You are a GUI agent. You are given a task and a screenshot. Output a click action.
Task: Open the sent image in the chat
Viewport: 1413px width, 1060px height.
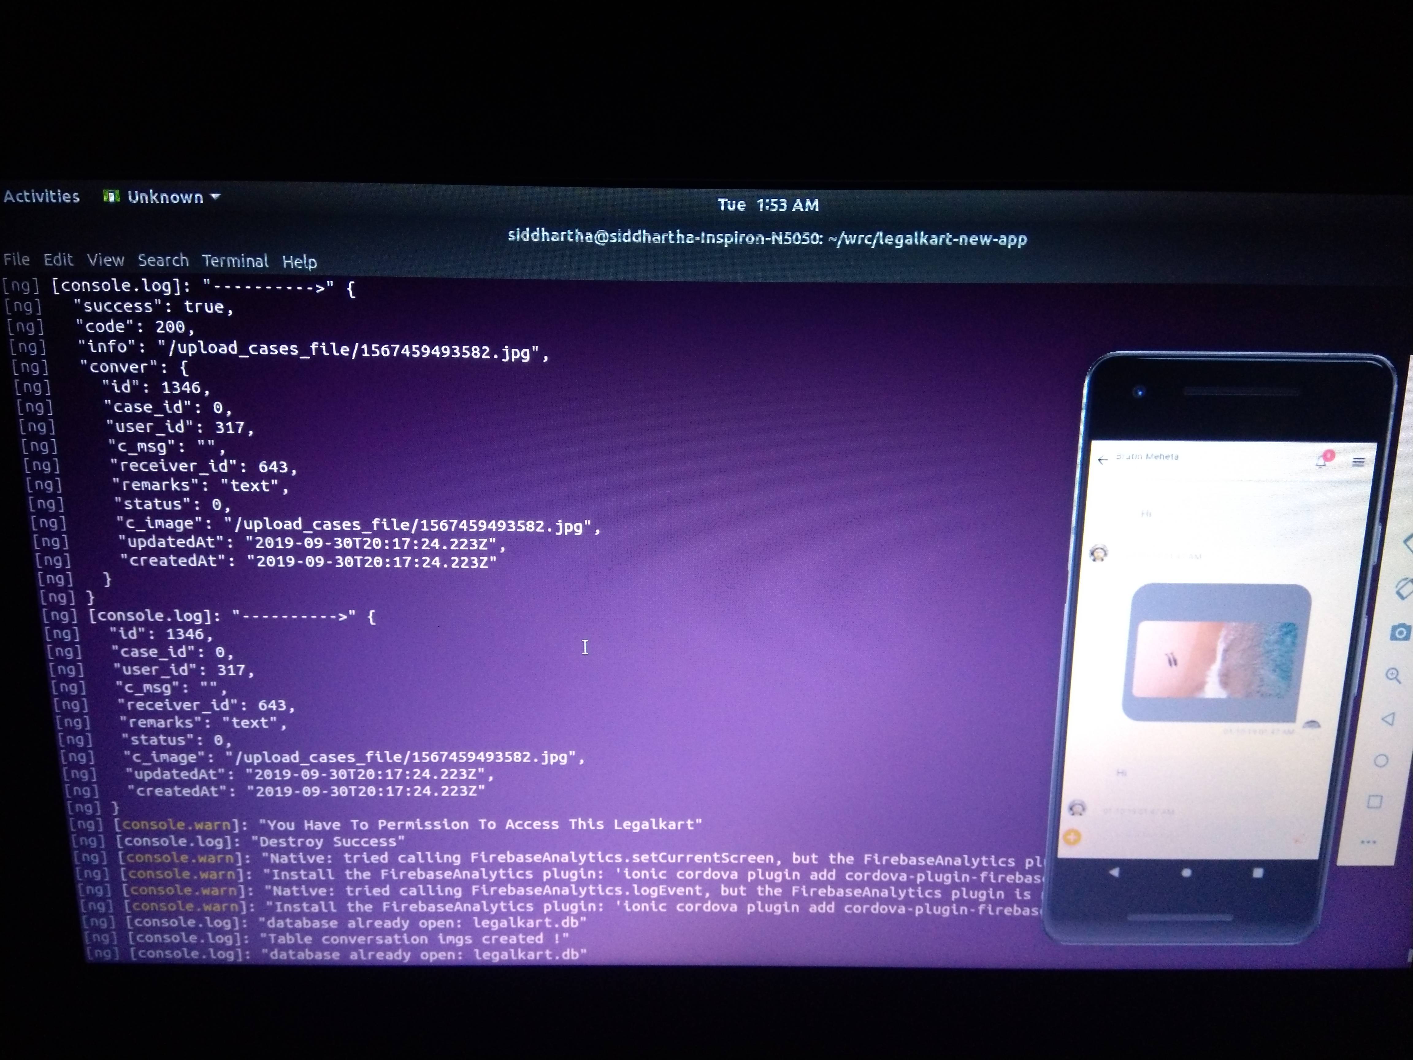1216,659
